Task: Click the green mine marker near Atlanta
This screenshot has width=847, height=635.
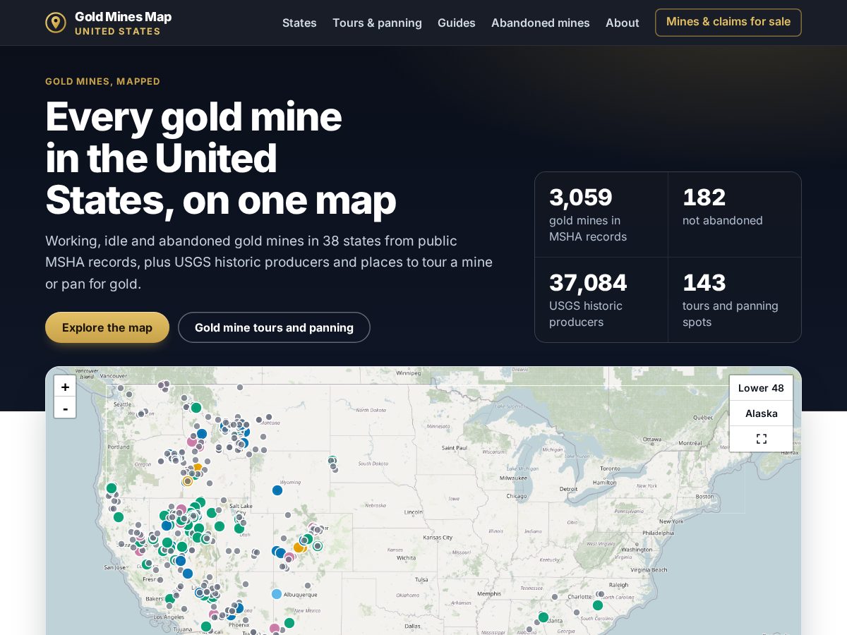Action: pos(543,617)
